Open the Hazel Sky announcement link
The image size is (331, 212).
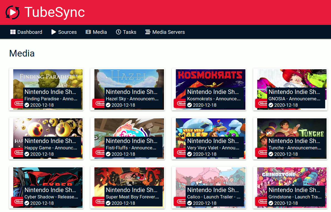(x=132, y=99)
